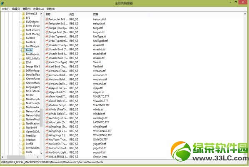The image size is (249, 167).
Task: Expand the LanguagePack key node
Action: pyautogui.click(x=20, y=87)
